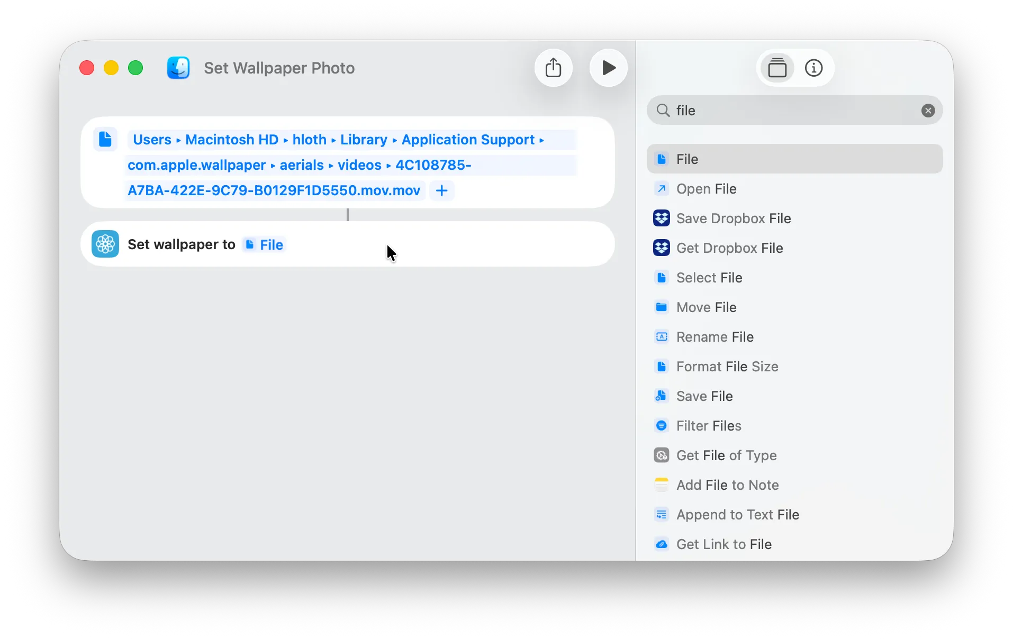Choose the 'Format File Size' action
This screenshot has width=1013, height=639.
pyautogui.click(x=794, y=367)
